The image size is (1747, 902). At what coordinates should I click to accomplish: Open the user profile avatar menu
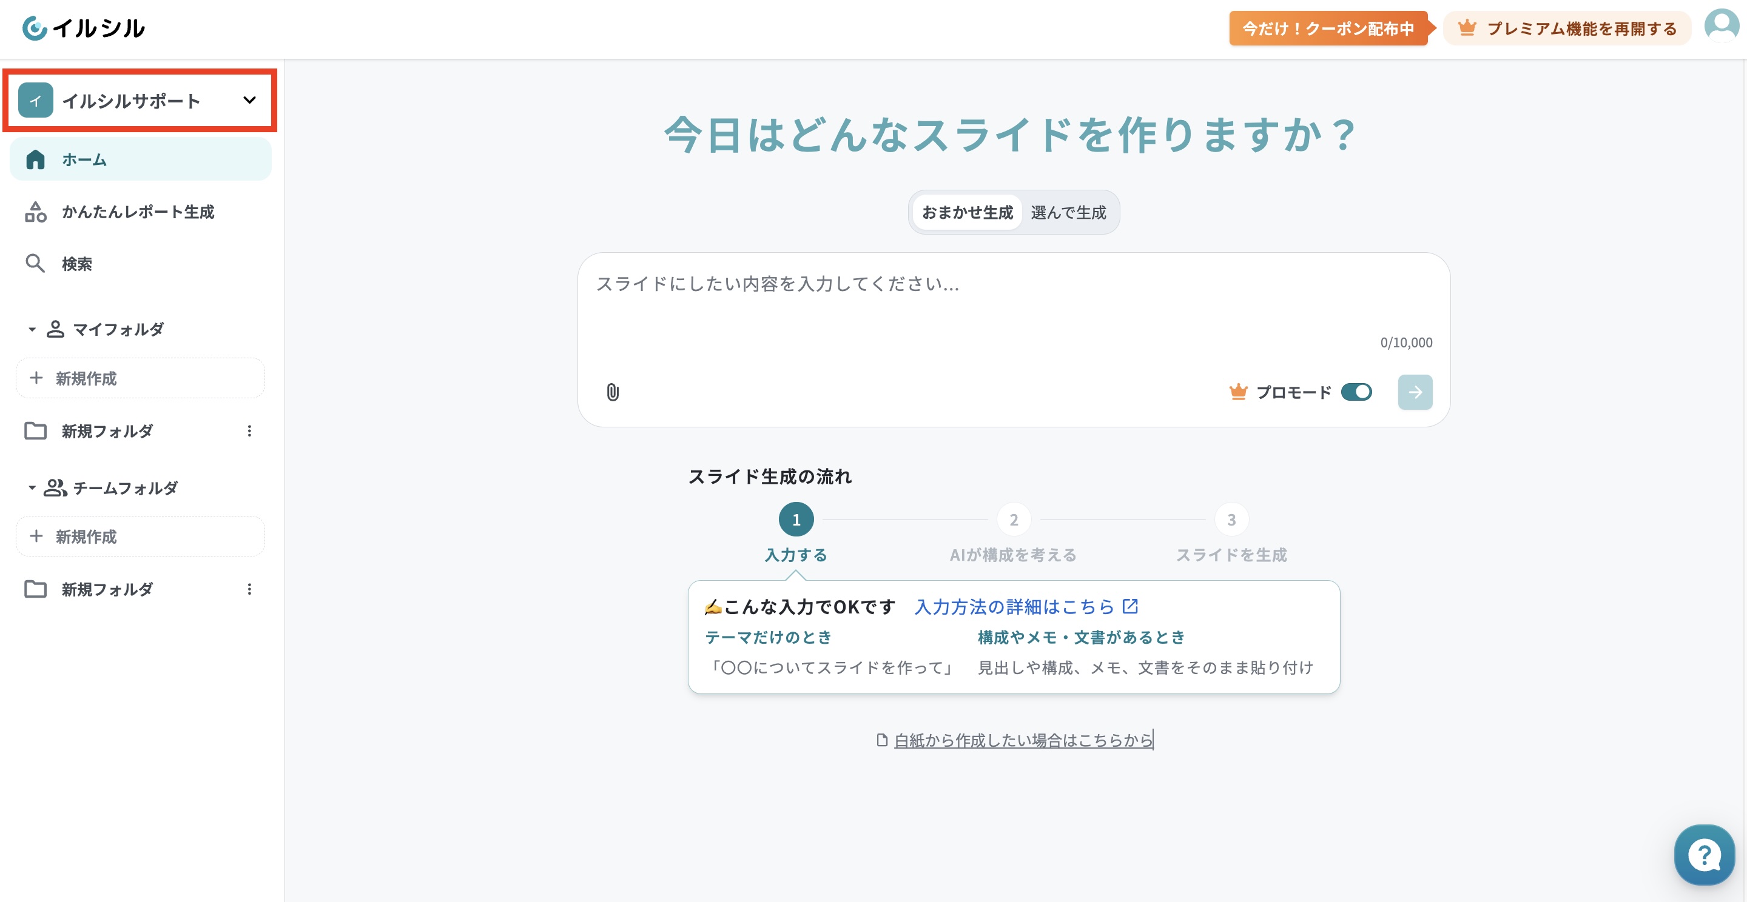[x=1722, y=25]
